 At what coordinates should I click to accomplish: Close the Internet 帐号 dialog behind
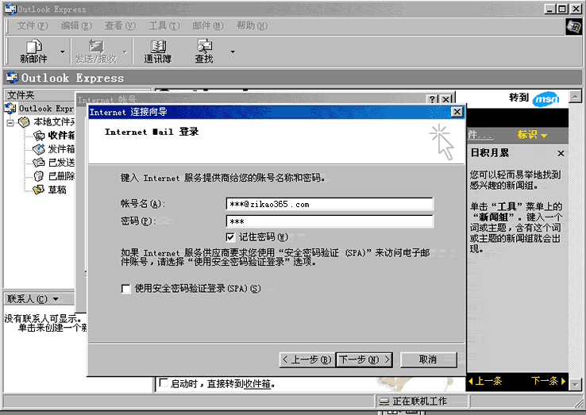tap(446, 99)
